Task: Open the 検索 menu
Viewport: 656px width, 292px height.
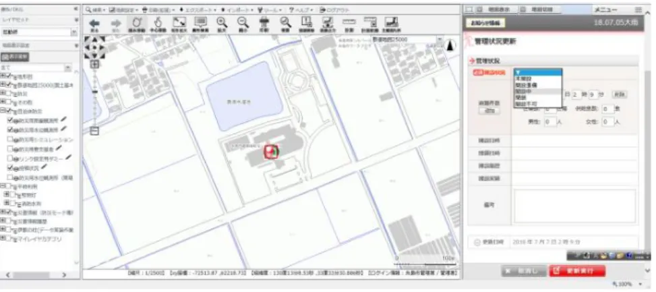Action: 95,9
